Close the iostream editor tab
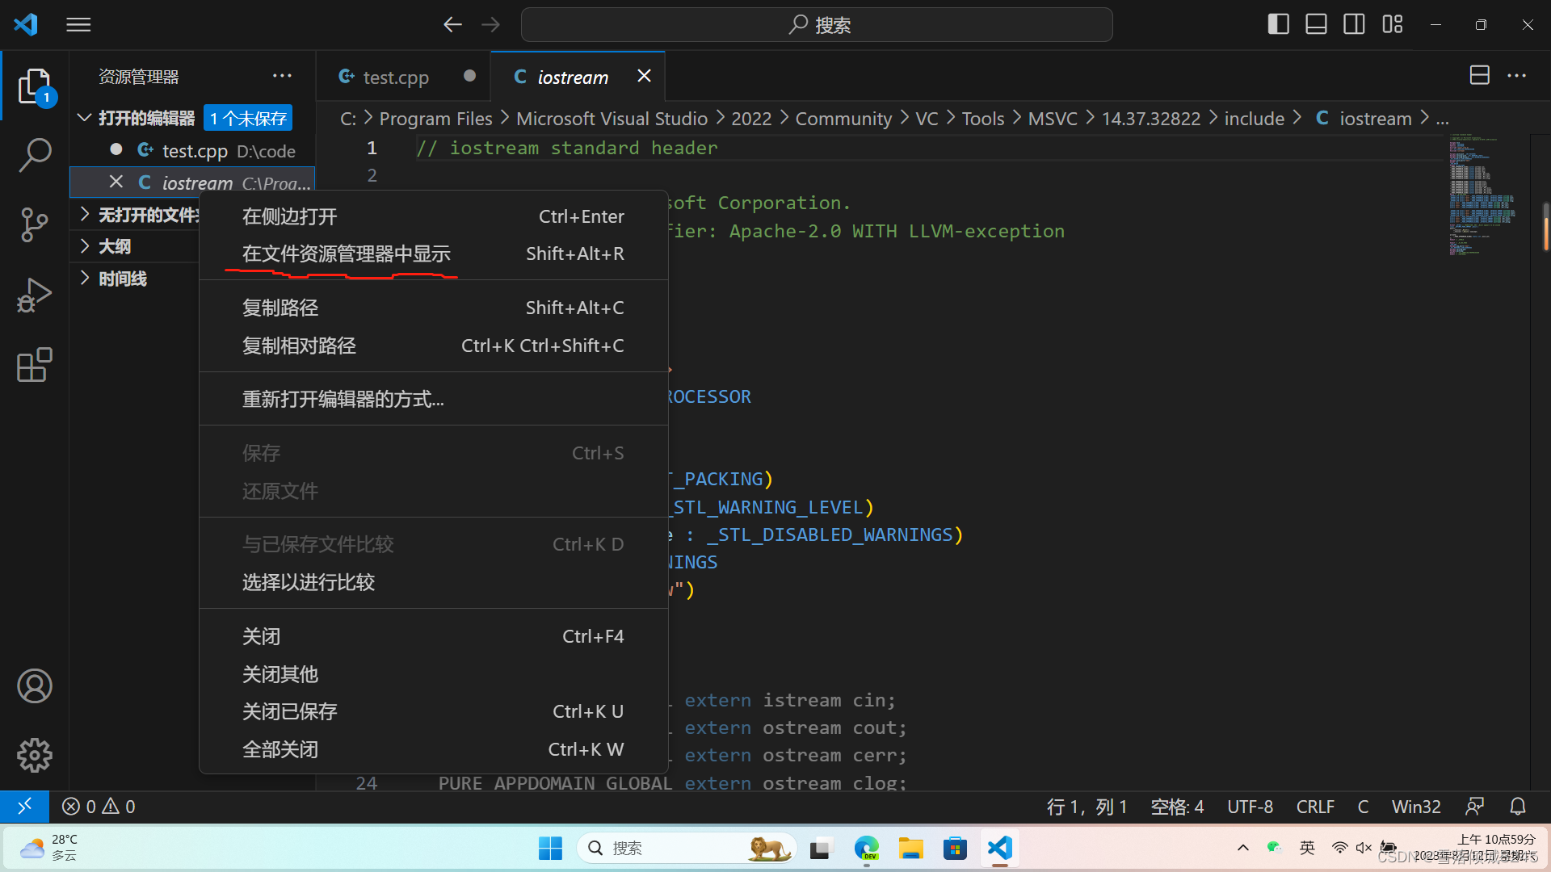 [x=644, y=76]
